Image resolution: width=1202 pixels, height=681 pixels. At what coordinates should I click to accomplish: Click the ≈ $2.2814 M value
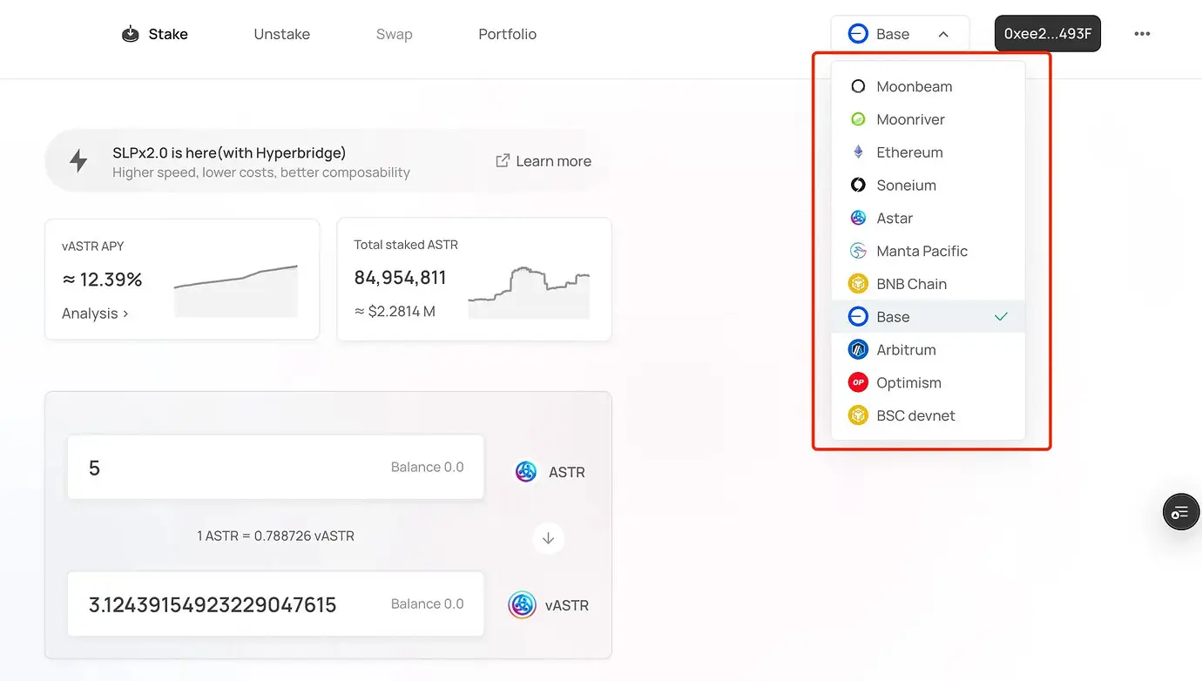pos(395,311)
